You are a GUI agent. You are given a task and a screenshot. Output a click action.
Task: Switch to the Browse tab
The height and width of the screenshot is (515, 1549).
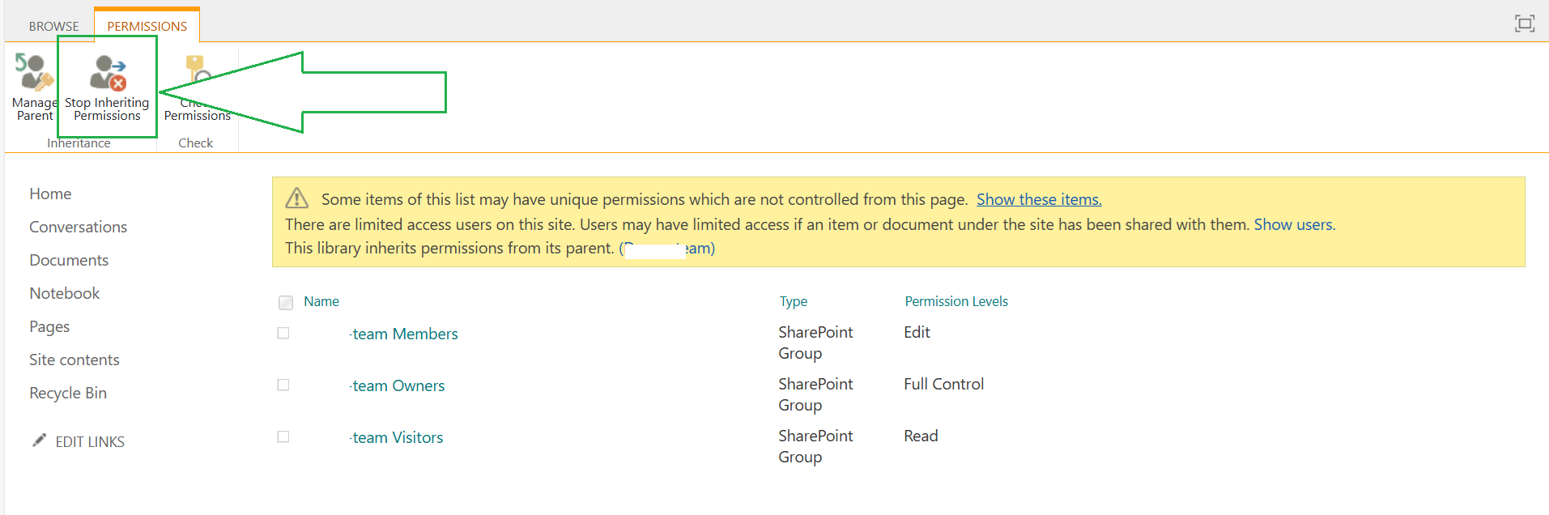click(53, 26)
